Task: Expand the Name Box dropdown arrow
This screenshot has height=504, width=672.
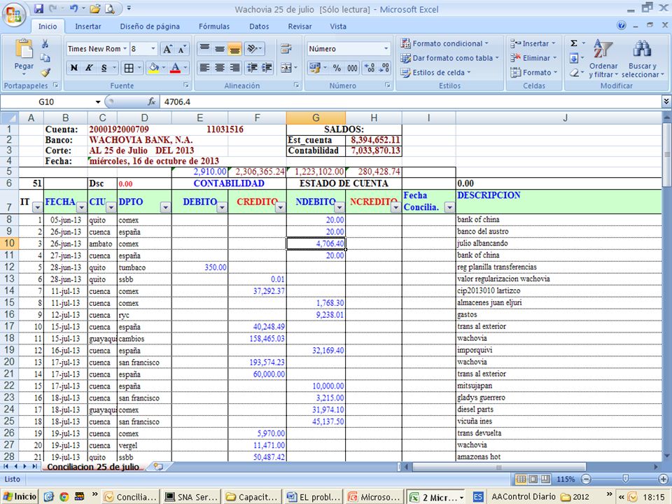Action: tap(98, 102)
